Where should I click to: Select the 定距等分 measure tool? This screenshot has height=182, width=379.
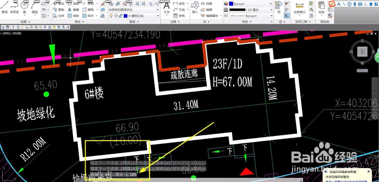click(x=300, y=8)
